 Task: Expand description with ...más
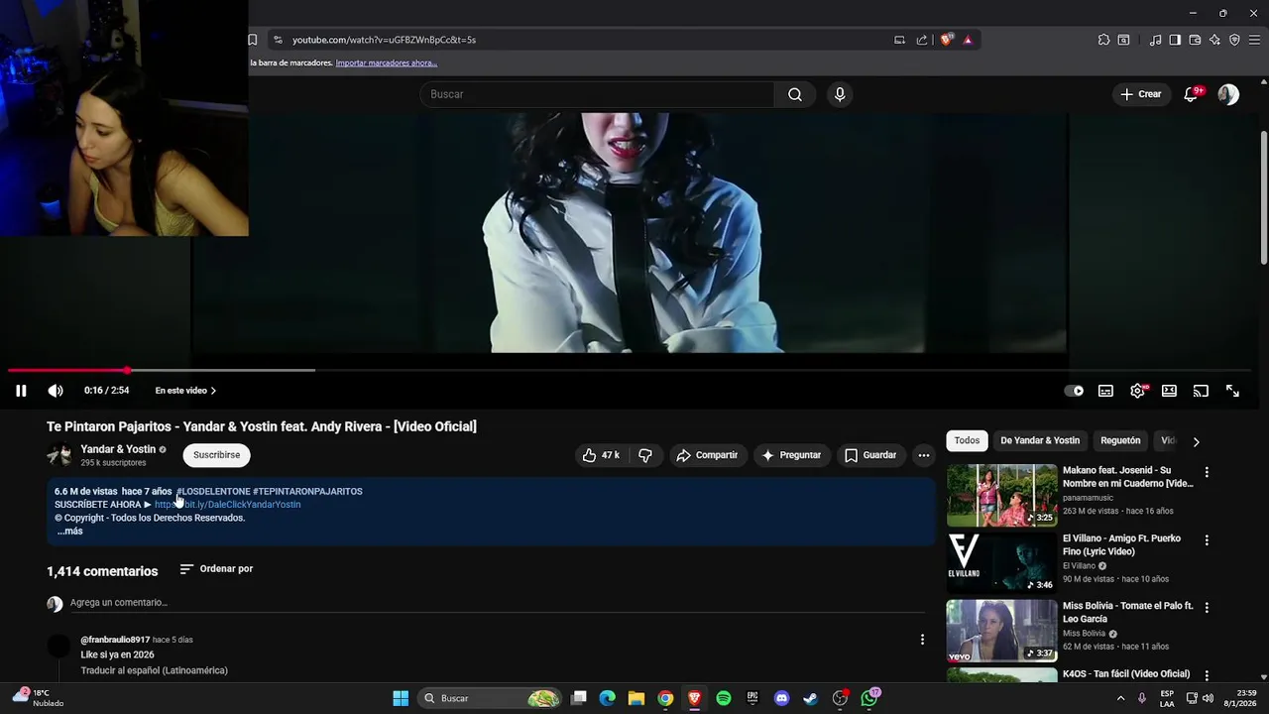(69, 532)
